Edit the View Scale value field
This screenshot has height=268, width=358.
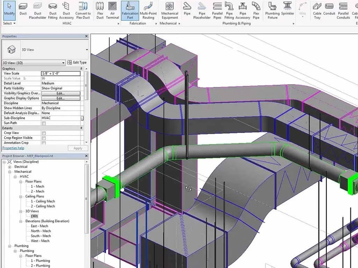60,74
